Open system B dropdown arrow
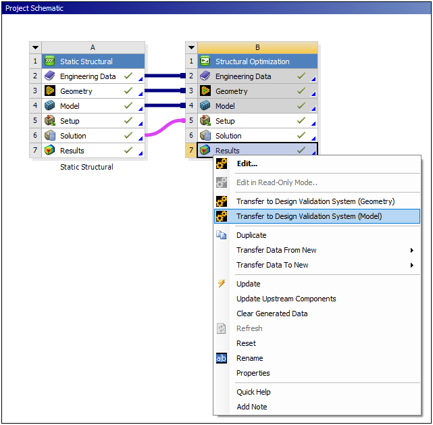Screen dimensions: 433x425 191,47
